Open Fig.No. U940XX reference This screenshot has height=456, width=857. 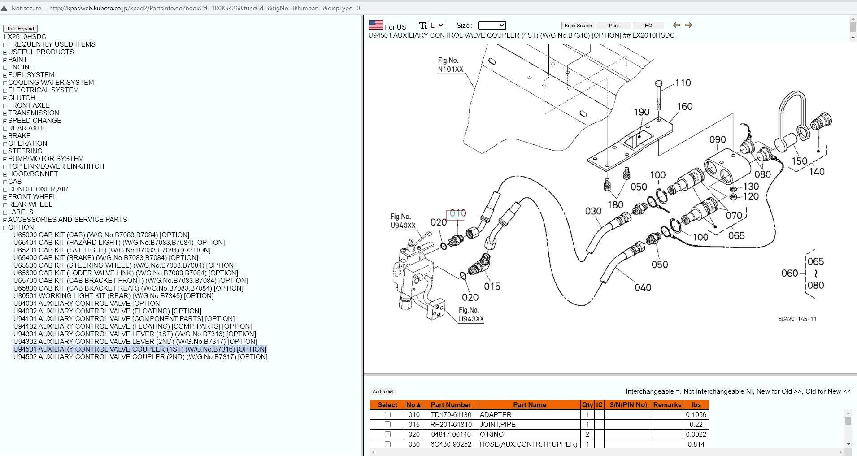(403, 221)
